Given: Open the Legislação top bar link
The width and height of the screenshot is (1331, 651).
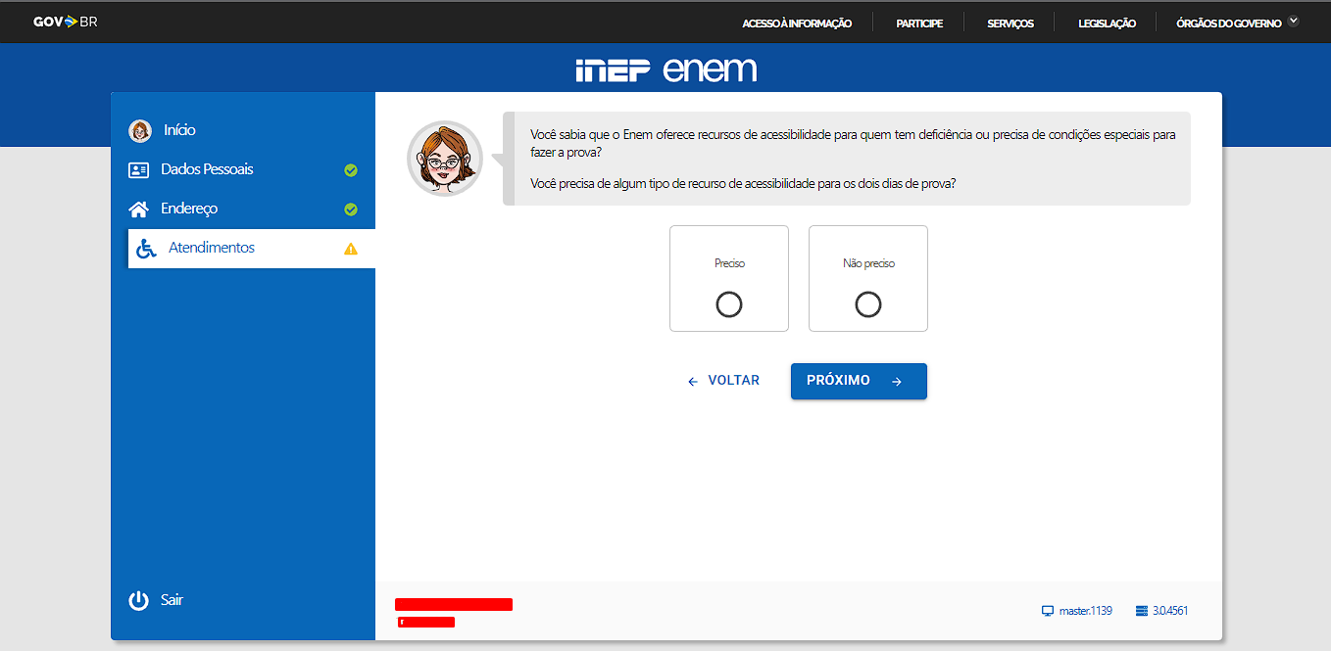Looking at the screenshot, I should [x=1107, y=23].
